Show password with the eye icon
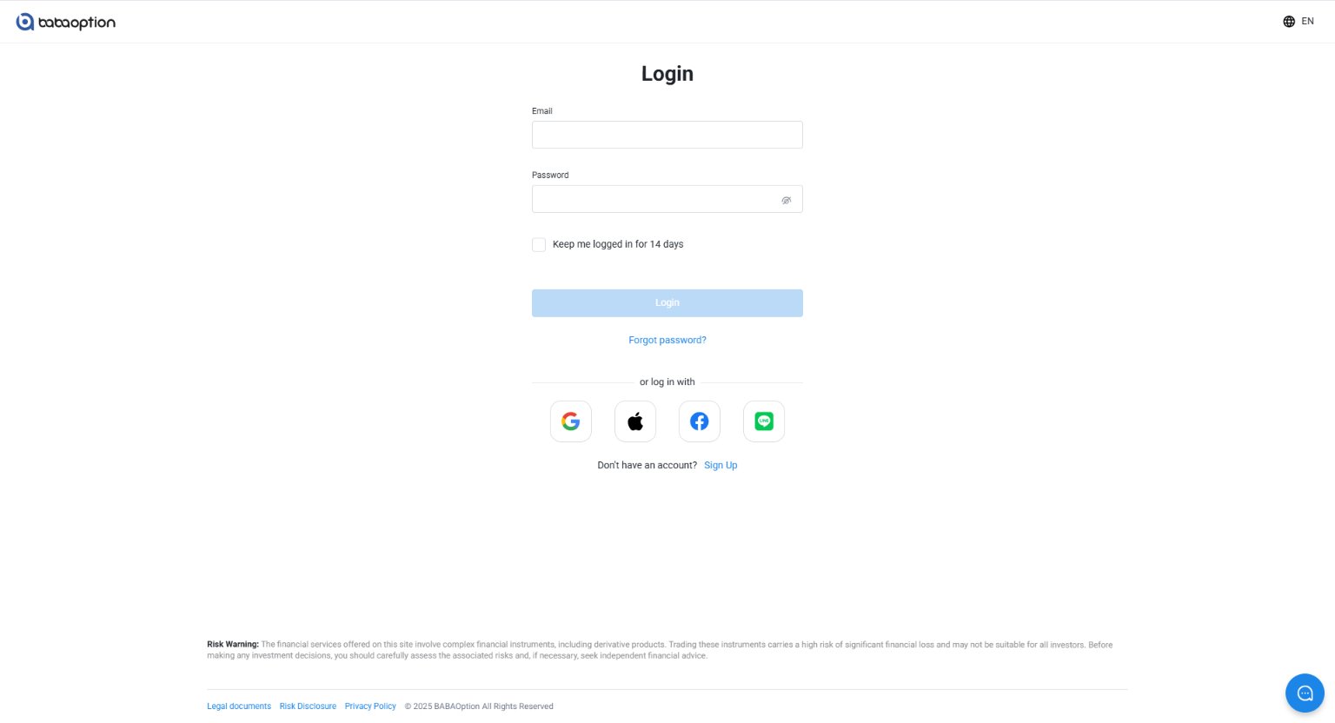This screenshot has height=723, width=1335. click(x=786, y=200)
